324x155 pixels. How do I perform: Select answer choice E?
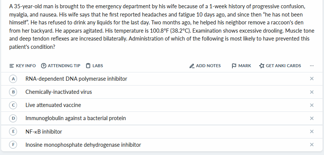point(14,132)
